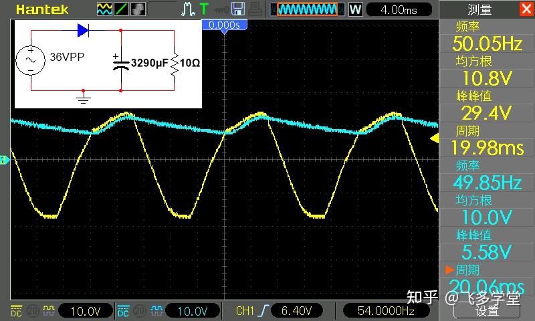This screenshot has height=321, width=535.
Task: Select the yellow 频率 measurement label
Action: [467, 27]
